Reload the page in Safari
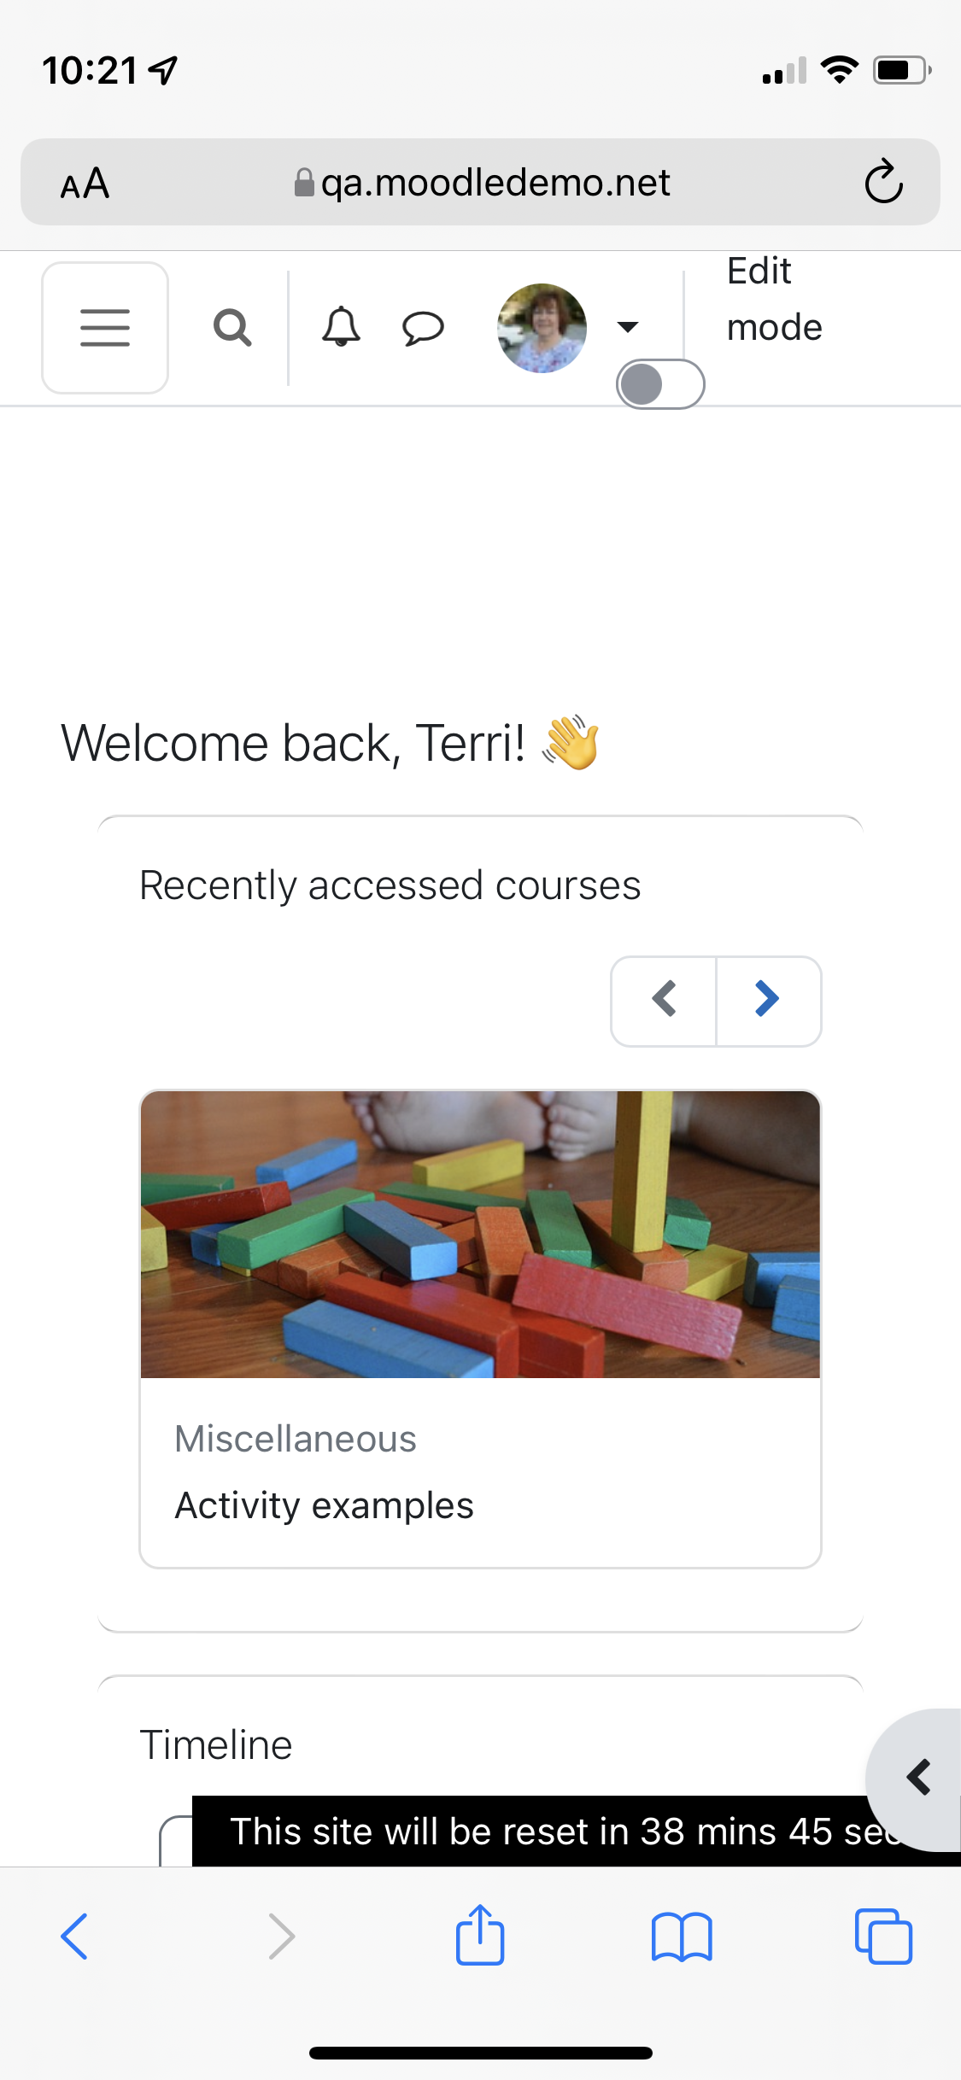Viewport: 961px width, 2080px height. [883, 181]
